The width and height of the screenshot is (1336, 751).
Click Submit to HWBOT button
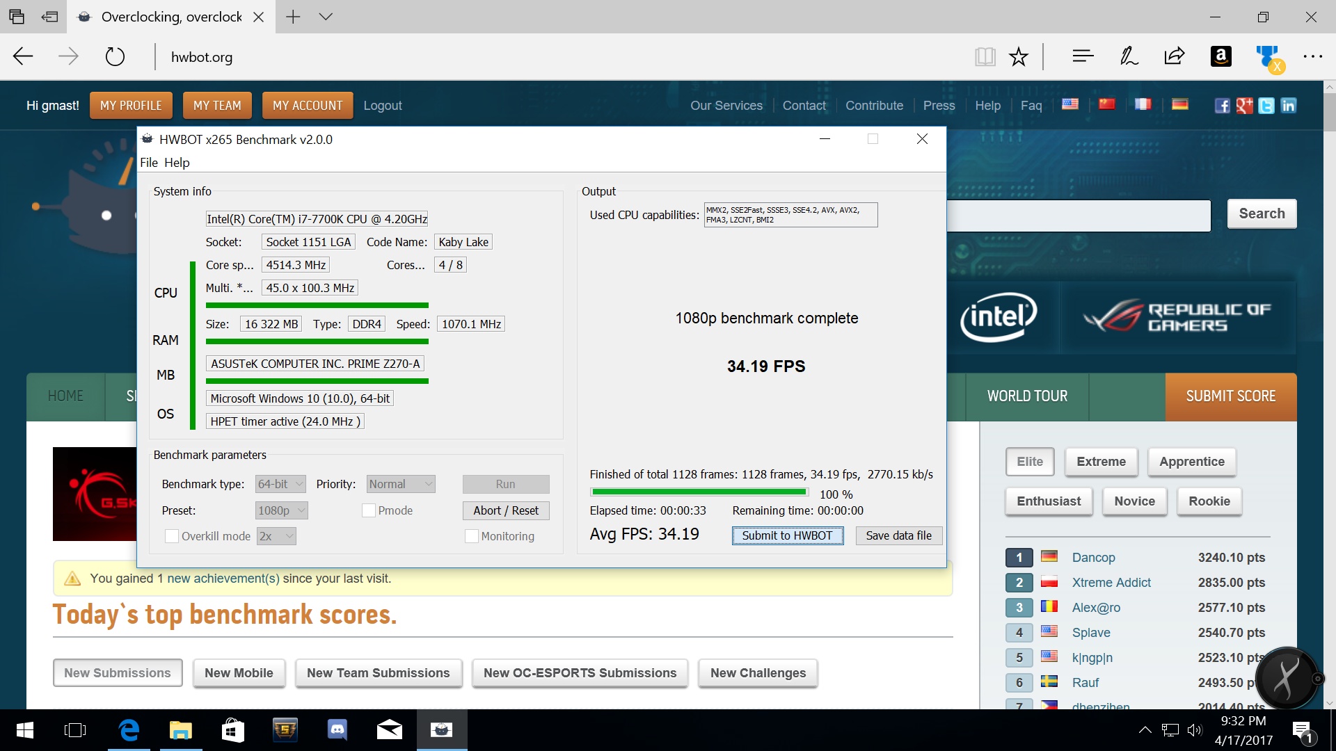788,535
